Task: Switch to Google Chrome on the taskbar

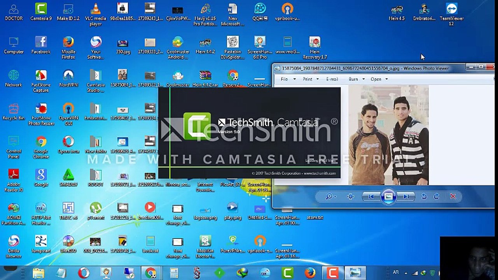Action: (150, 273)
